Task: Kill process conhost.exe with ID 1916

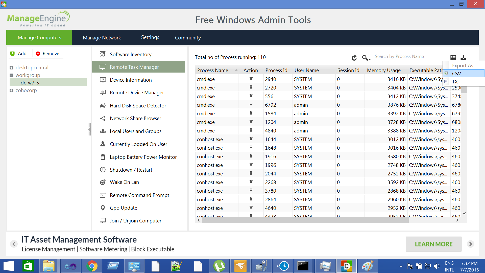Action: pos(251,156)
